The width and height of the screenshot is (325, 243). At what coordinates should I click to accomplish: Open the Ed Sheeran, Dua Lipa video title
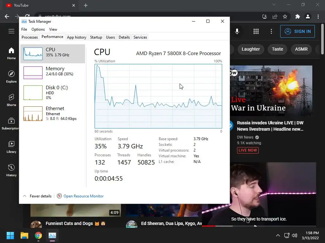[171, 223]
